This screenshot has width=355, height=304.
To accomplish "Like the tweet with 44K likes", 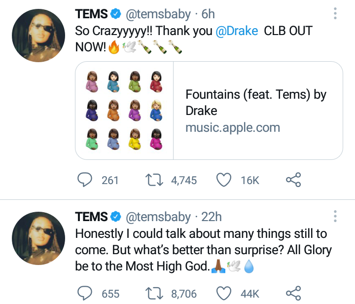I will 224,293.
